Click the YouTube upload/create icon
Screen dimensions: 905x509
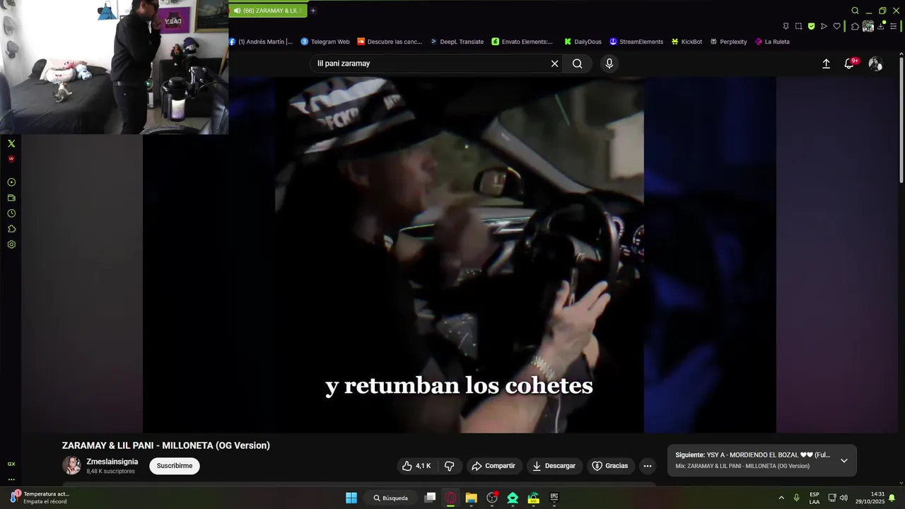(x=826, y=64)
